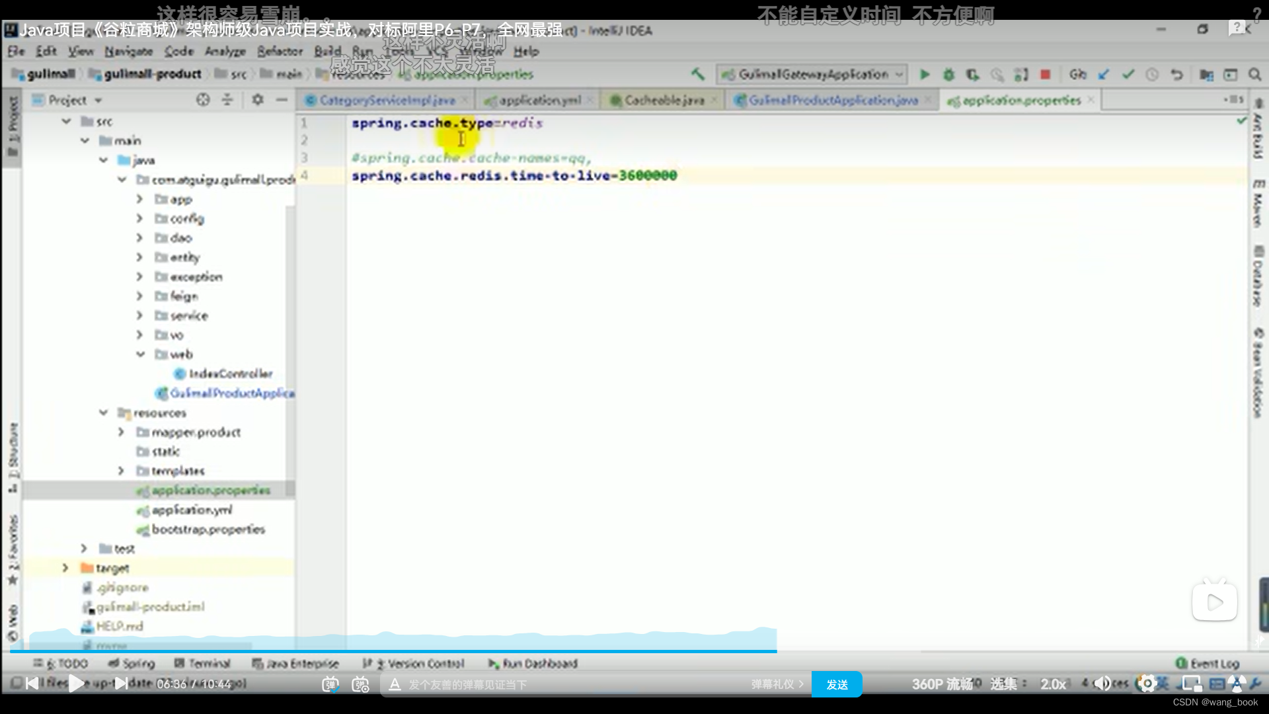This screenshot has height=714, width=1269.
Task: Open the GulimallGatewayApplication run configuration dropdown
Action: pyautogui.click(x=812, y=74)
